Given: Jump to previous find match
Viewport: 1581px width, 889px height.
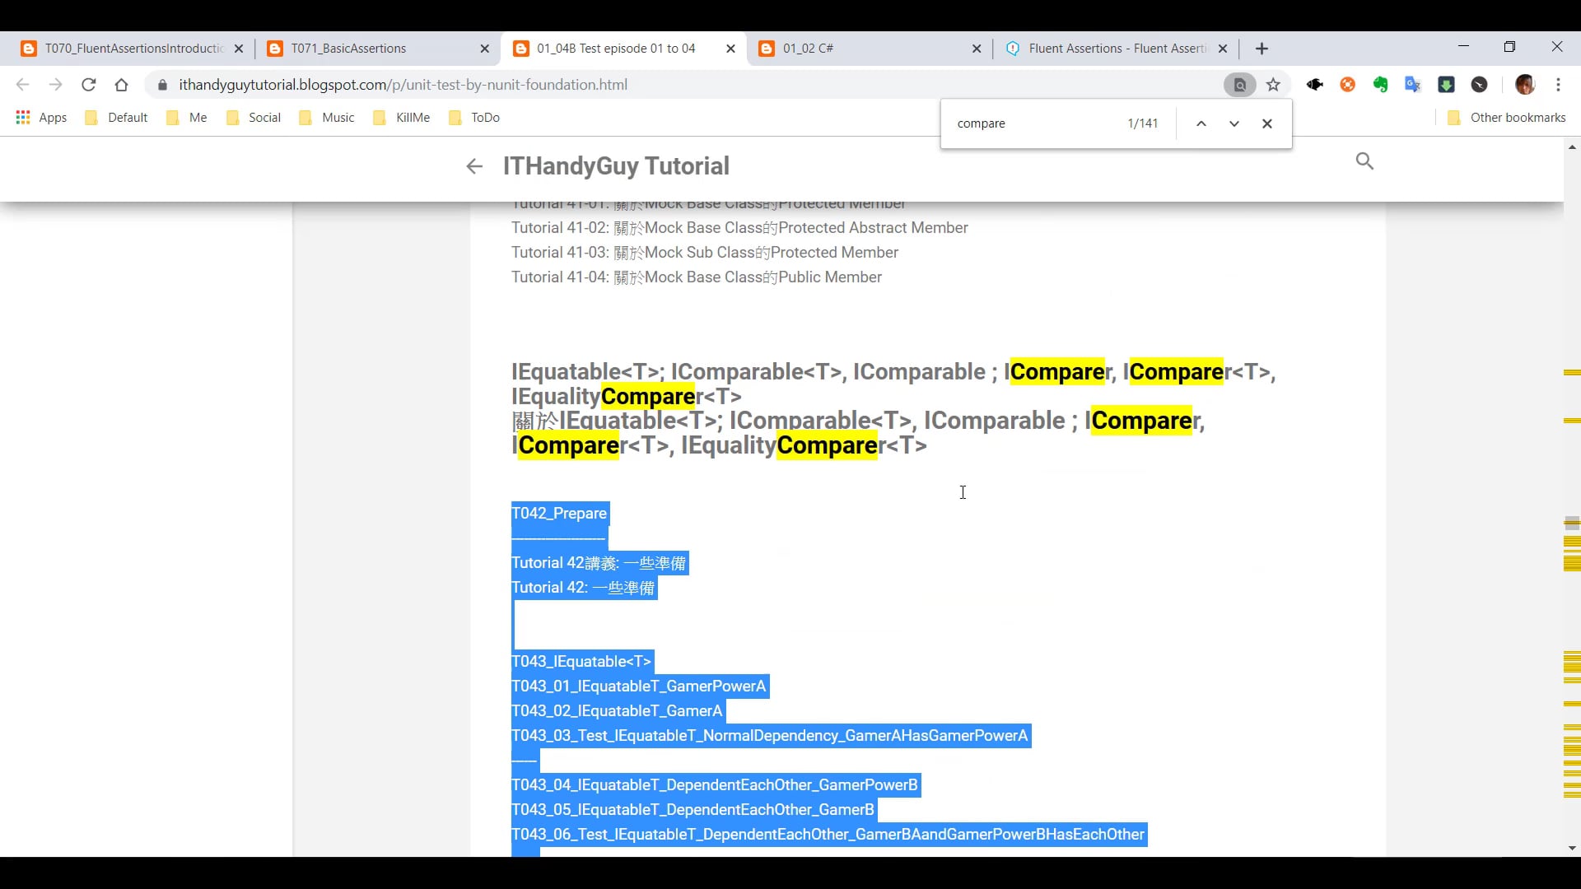Looking at the screenshot, I should pos(1201,123).
